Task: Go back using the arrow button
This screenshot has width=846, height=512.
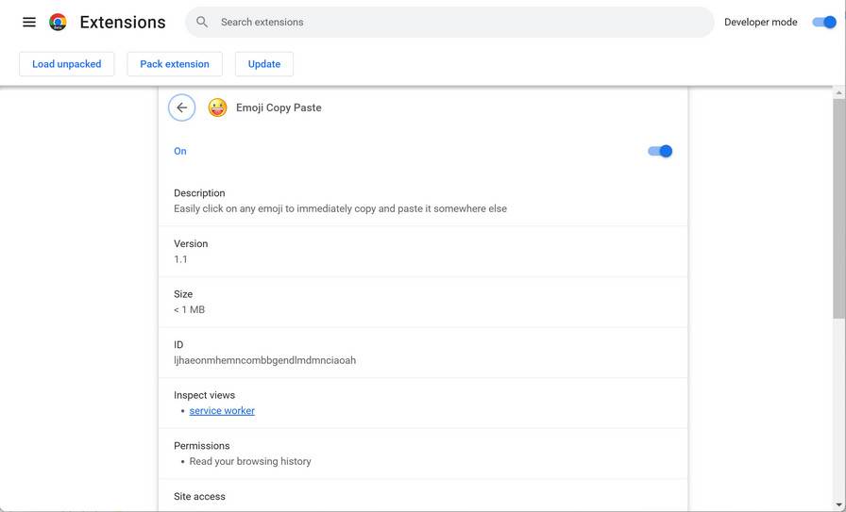Action: (x=182, y=107)
